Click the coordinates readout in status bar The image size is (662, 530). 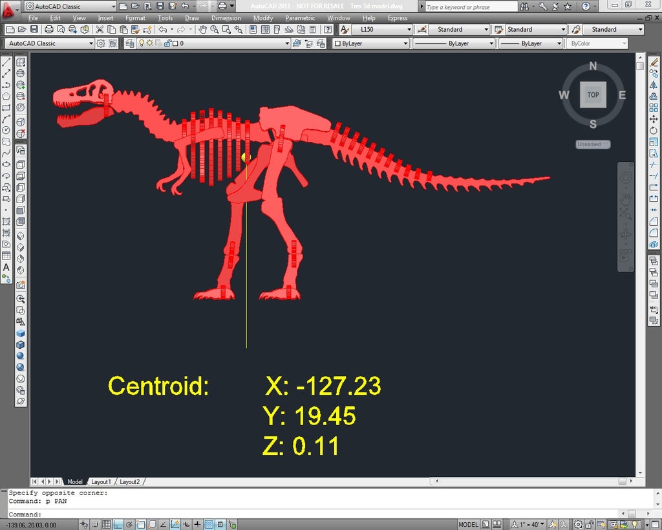coord(32,525)
